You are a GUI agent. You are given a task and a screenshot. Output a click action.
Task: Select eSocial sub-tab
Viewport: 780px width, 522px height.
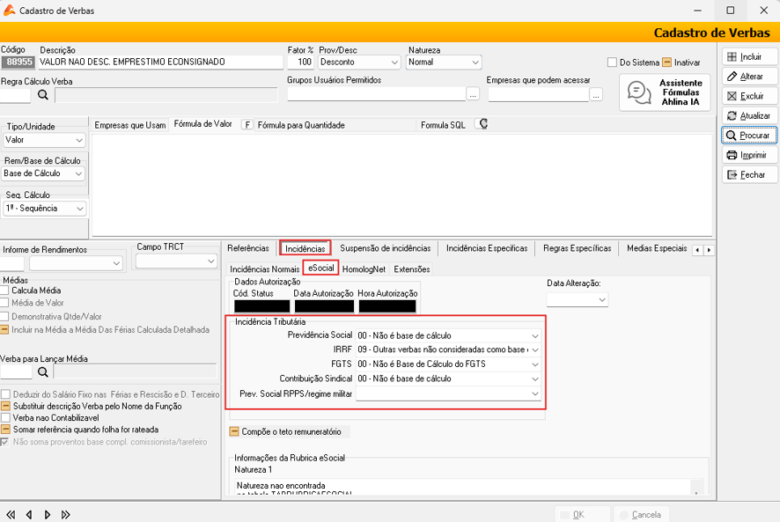point(320,268)
